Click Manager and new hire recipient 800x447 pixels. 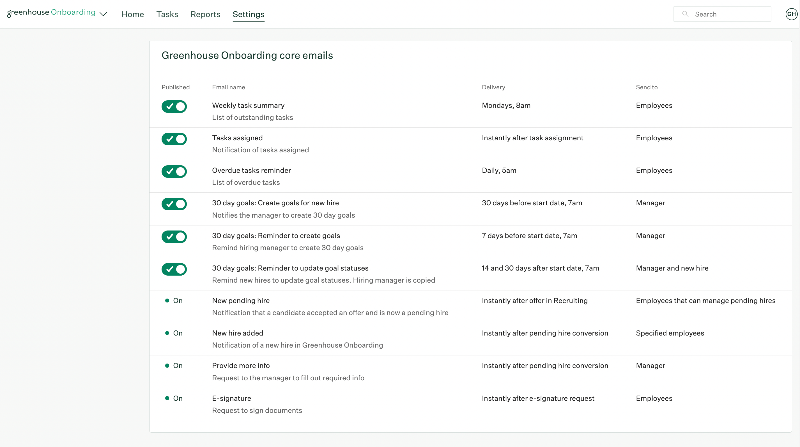[x=672, y=268]
